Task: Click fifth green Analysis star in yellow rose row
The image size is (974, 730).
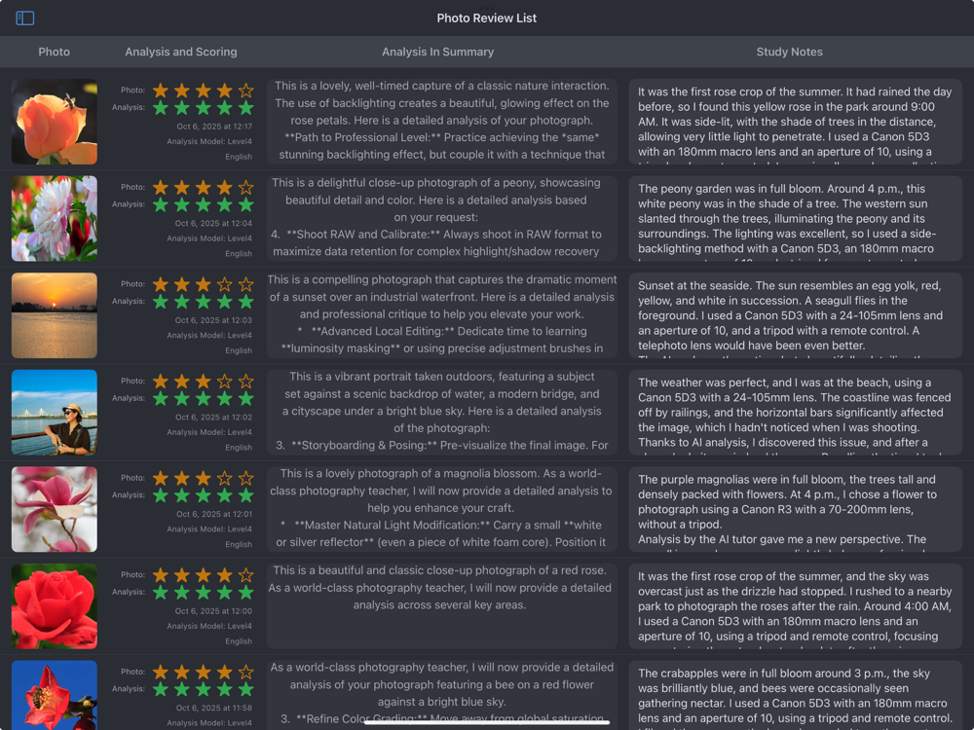Action: pos(246,108)
